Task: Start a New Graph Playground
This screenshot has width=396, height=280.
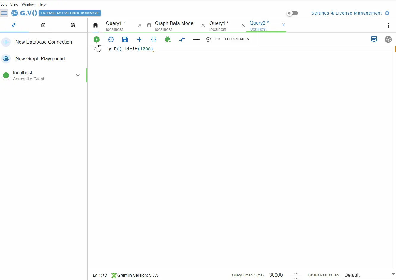Action: click(x=40, y=59)
